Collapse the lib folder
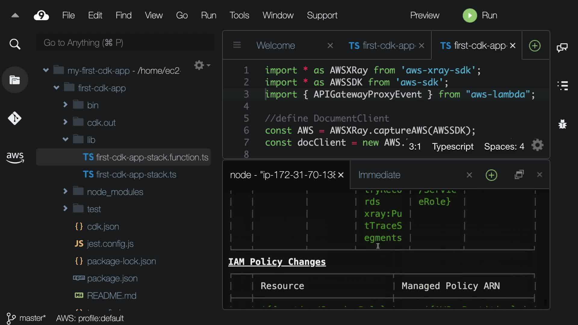The height and width of the screenshot is (325, 578). 65,139
